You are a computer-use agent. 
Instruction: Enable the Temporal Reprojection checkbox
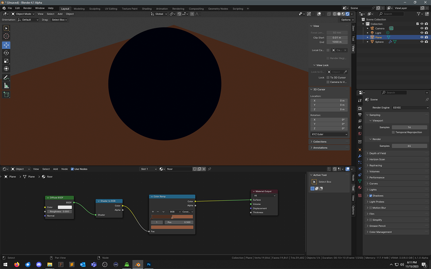393,132
